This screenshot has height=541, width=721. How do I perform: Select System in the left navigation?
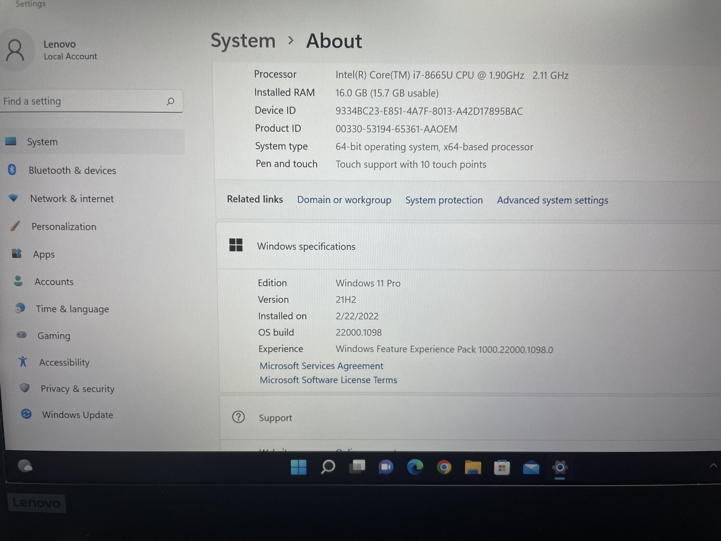coord(42,142)
